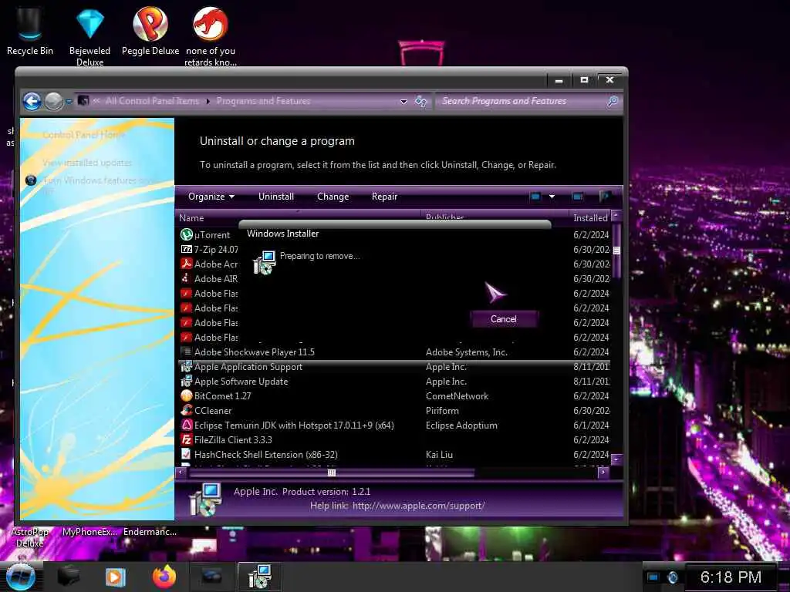Click the Adobe Systems, Inc. publisher cell

467,351
